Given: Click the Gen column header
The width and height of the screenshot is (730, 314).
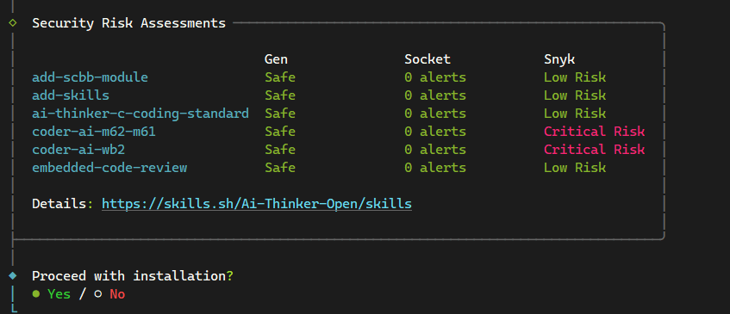Looking at the screenshot, I should (x=276, y=59).
